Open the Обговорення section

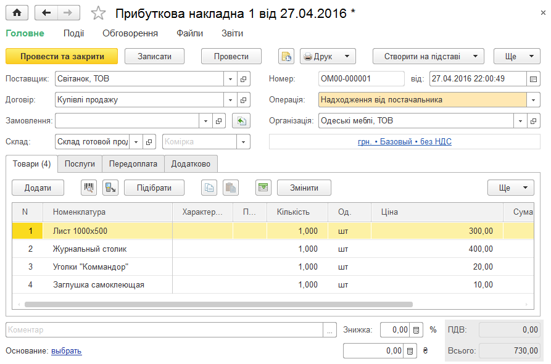pos(130,33)
